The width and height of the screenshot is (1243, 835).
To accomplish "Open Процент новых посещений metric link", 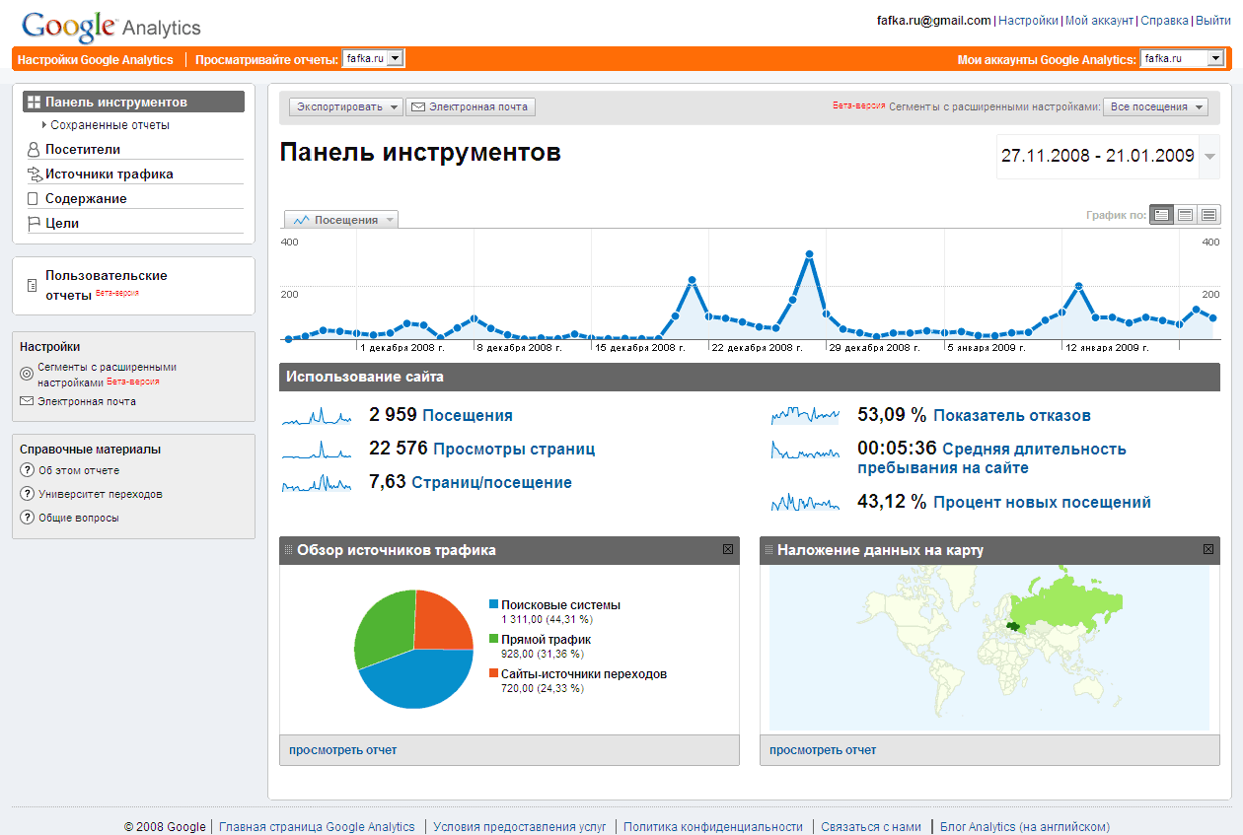I will pos(1042,503).
